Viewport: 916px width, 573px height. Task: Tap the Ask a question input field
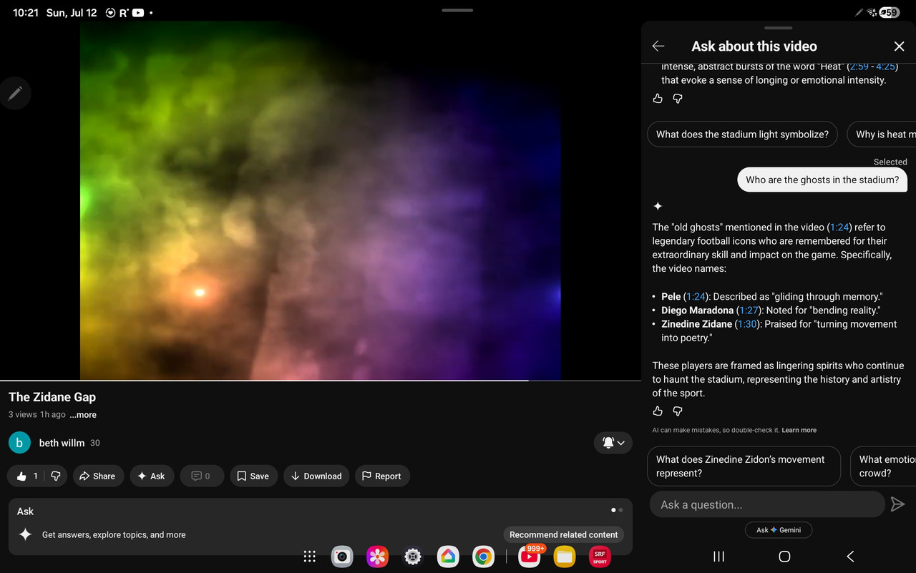767,505
